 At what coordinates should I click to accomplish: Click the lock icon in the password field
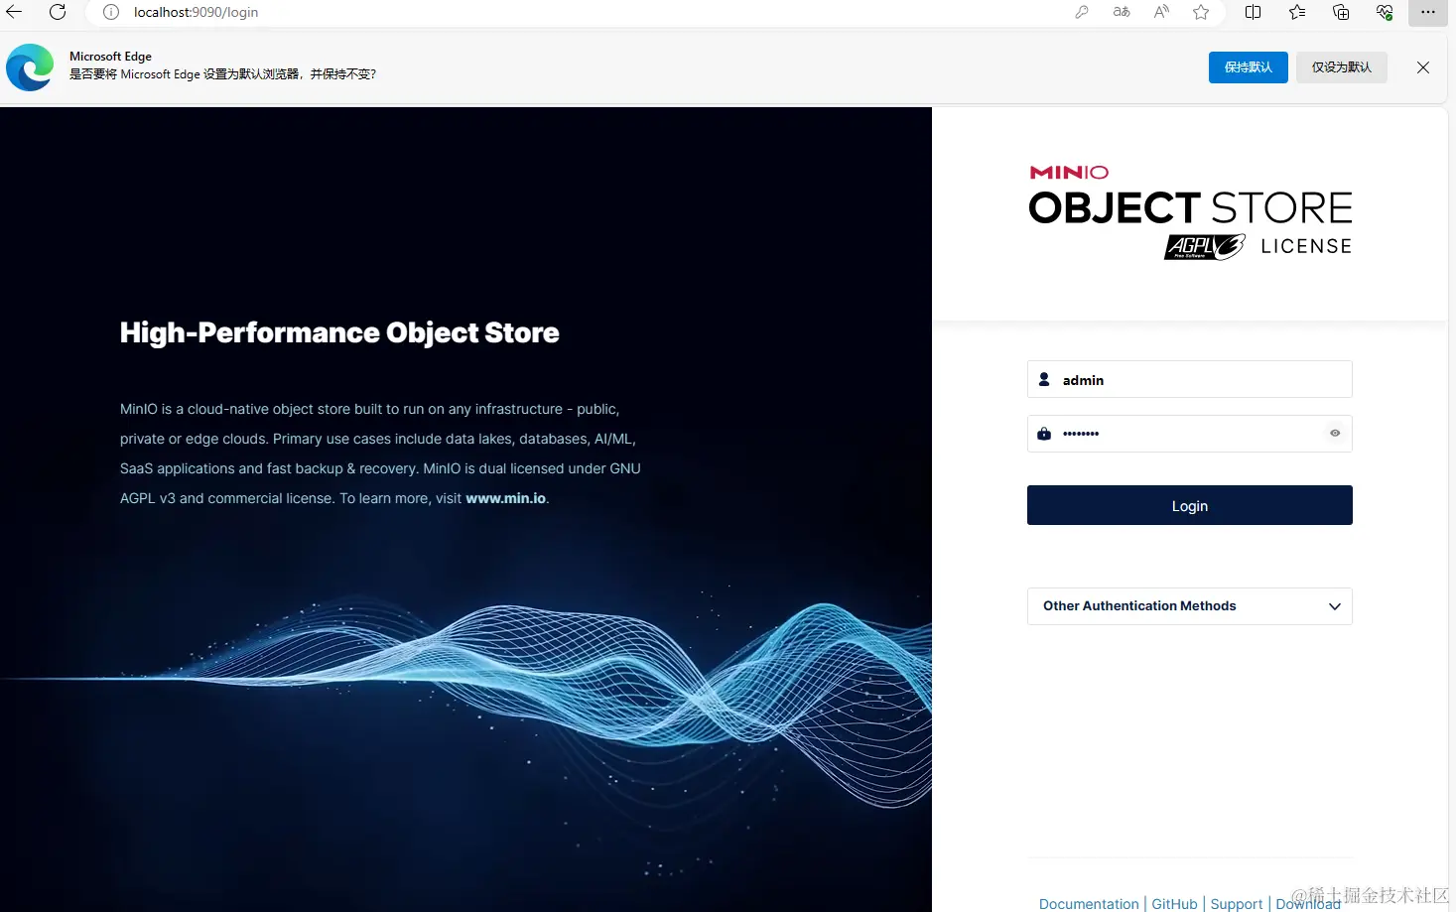point(1044,434)
